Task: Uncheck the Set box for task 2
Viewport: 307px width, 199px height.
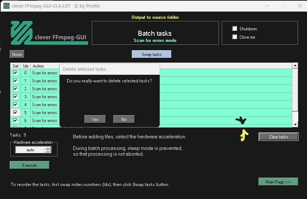Action: [15, 88]
